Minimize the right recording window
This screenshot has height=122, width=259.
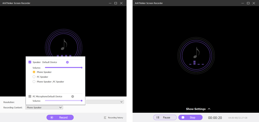tap(242, 3)
